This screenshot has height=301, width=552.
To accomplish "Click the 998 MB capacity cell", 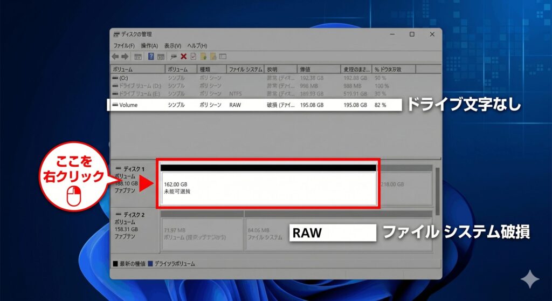I will point(309,86).
